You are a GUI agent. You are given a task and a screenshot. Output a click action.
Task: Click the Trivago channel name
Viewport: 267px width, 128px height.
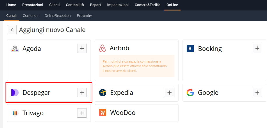coord(33,113)
